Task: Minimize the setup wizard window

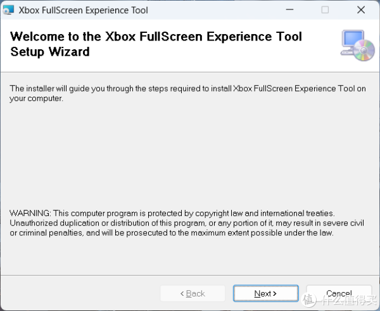Action: pyautogui.click(x=289, y=10)
